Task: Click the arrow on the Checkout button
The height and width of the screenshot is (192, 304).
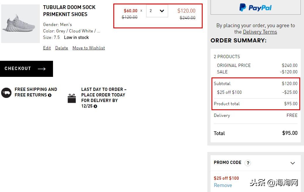Action: tap(42, 69)
